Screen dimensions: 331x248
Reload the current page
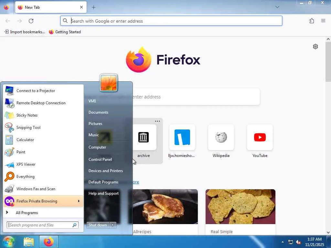click(x=31, y=21)
